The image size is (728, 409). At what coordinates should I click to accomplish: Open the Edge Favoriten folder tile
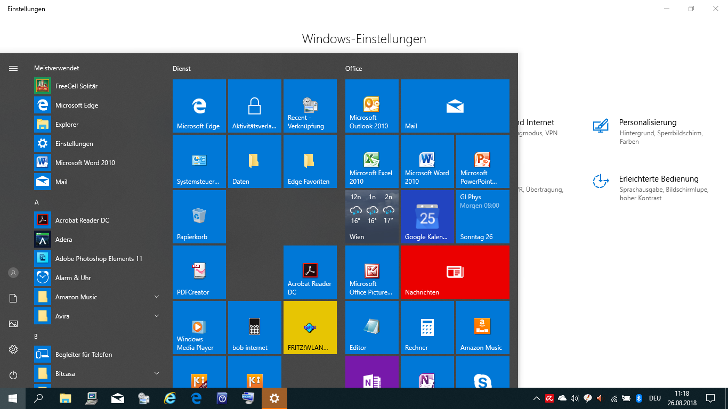coord(310,161)
